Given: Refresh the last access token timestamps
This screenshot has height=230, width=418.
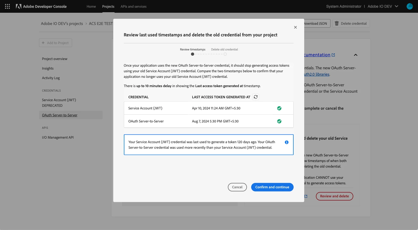Looking at the screenshot, I should pyautogui.click(x=256, y=97).
